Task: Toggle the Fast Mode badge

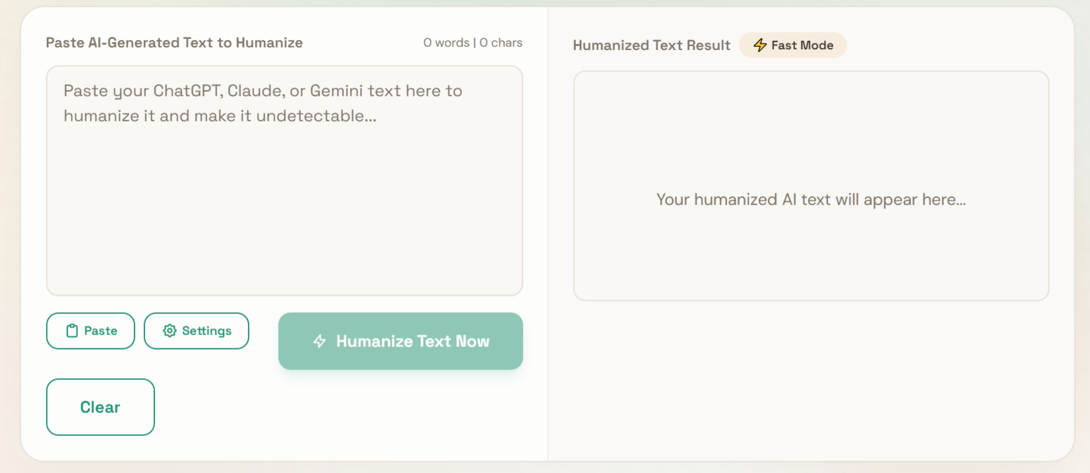Action: click(x=792, y=45)
